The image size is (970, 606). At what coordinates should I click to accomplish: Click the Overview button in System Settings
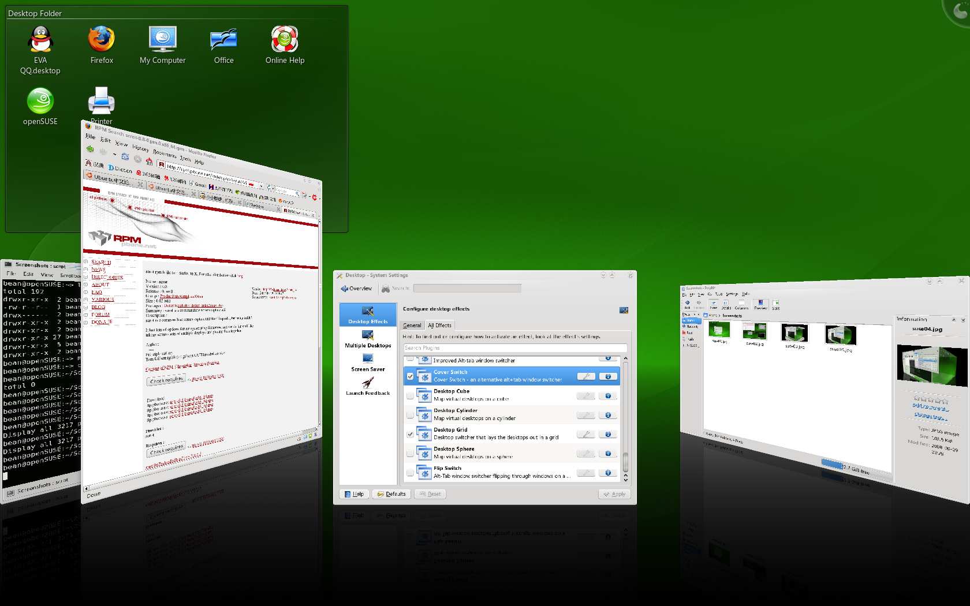[x=357, y=288]
